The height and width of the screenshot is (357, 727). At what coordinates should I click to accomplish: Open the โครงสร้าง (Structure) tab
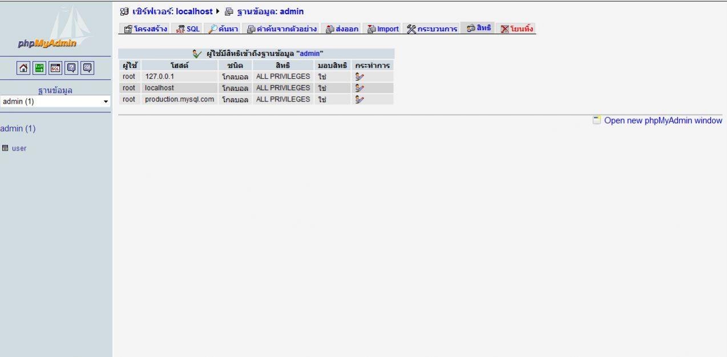[144, 29]
